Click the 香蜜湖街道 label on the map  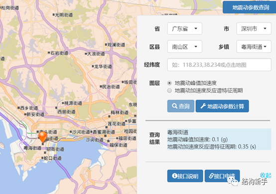104,132
